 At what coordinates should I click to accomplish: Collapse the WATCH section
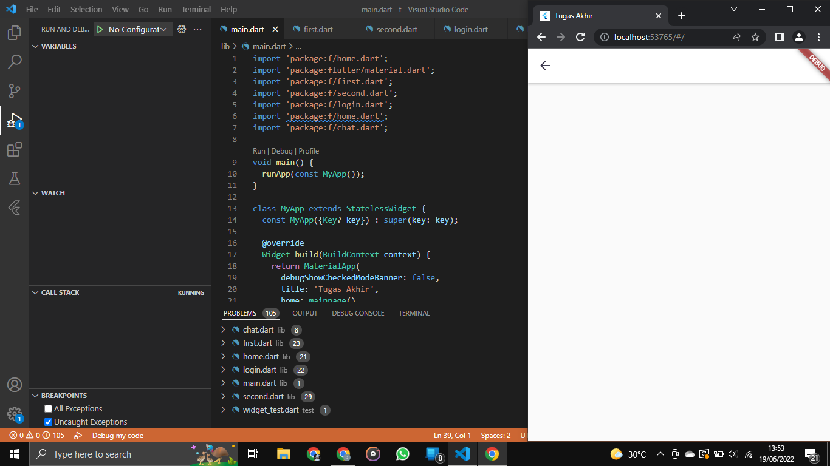(120, 193)
